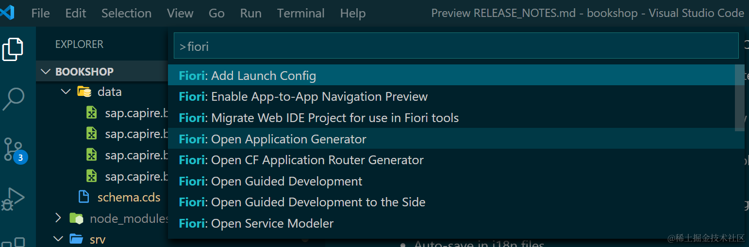Expand the node_modules folder chevron

[58, 218]
